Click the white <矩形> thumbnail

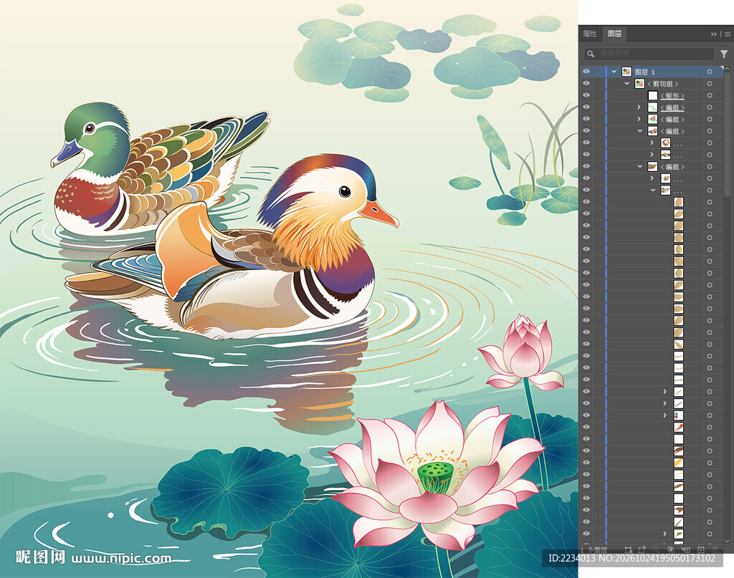click(x=652, y=95)
